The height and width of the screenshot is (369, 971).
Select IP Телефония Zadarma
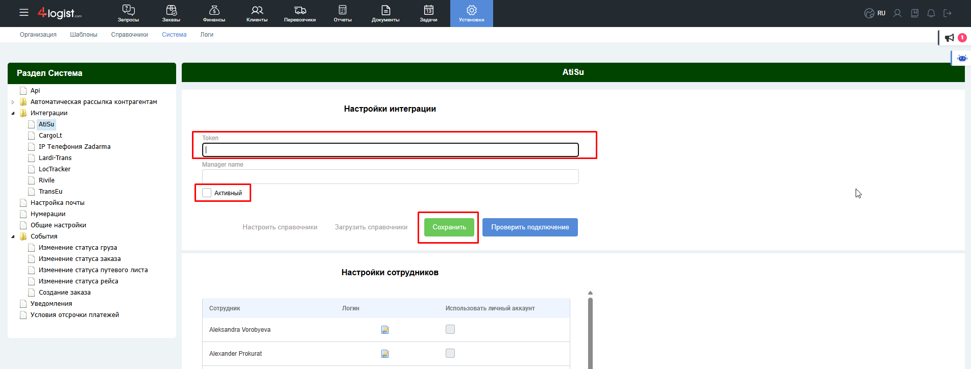pyautogui.click(x=75, y=147)
